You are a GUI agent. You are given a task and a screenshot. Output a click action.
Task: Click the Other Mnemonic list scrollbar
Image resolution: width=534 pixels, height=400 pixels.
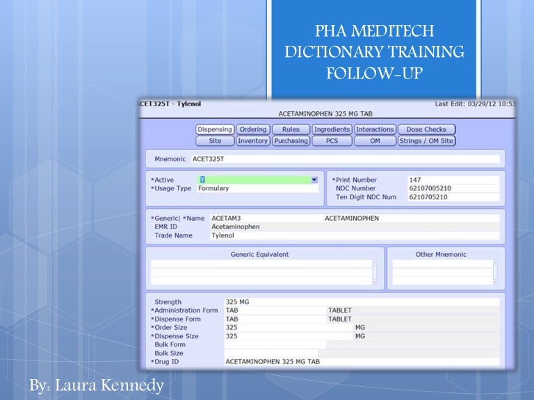tap(495, 272)
